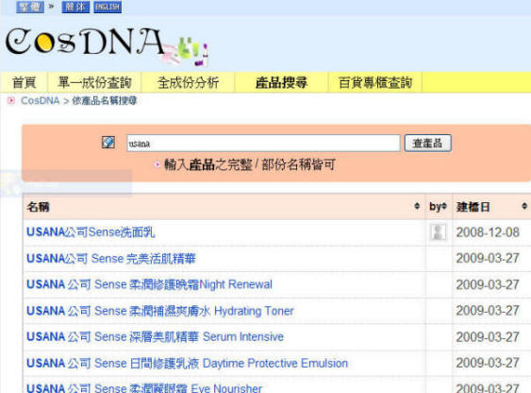
Task: Click the 查產品 search button
Action: [x=427, y=143]
